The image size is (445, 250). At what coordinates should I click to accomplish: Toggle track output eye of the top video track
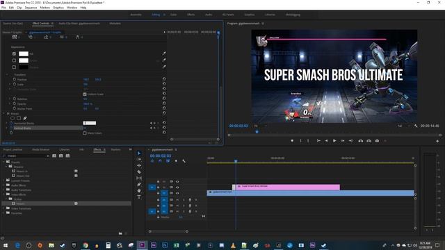(177, 181)
